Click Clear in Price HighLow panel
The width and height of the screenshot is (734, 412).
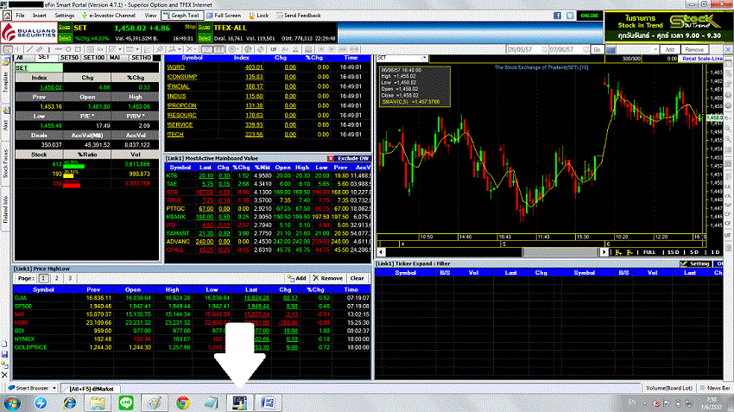click(x=357, y=279)
